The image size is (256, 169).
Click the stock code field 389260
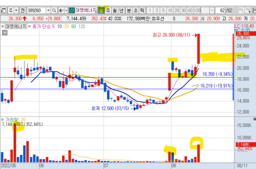[x=36, y=11]
